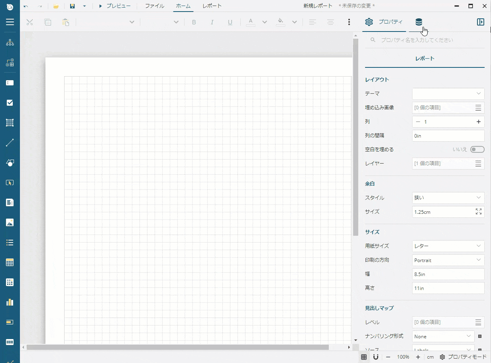Screen dimensions: 491x363
Task: Open the hamburger menu in the sidebar
Action: tap(10, 22)
